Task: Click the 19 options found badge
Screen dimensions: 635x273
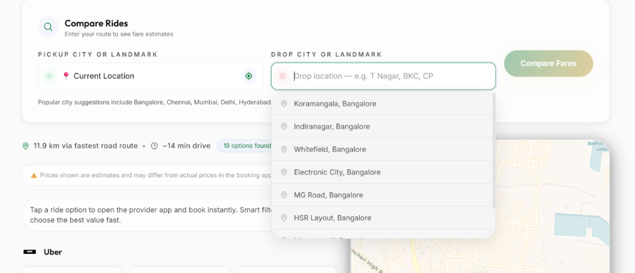Action: [x=247, y=145]
